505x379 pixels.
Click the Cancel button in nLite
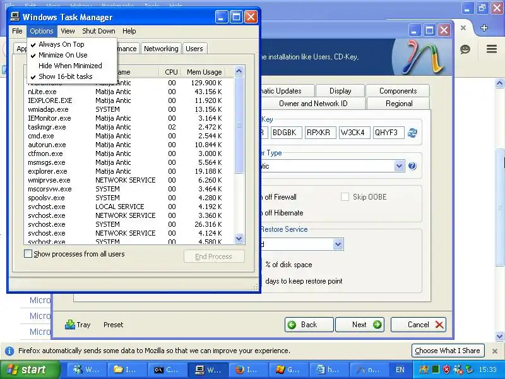tap(419, 325)
